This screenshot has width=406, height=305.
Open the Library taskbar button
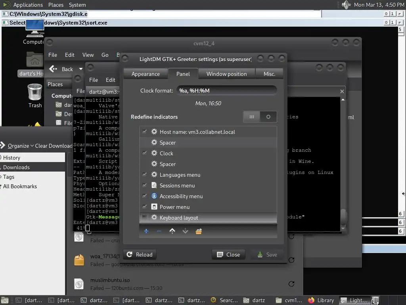[321, 300]
